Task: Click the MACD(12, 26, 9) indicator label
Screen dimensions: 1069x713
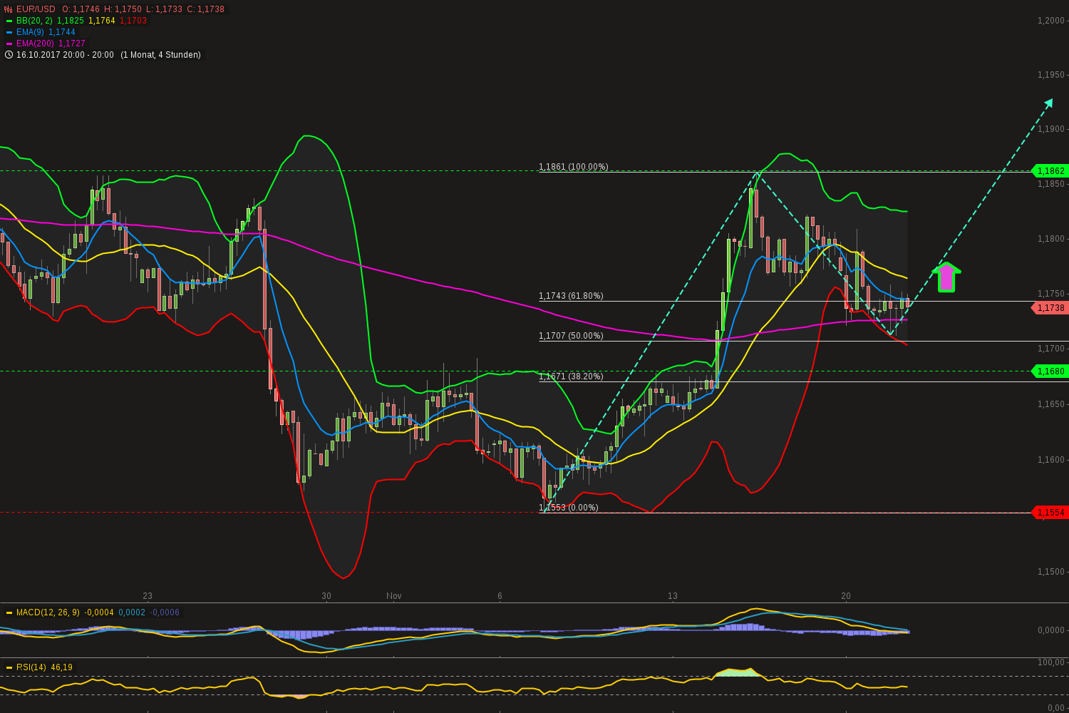Action: [48, 612]
